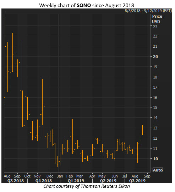
Task: Click the Q3 2019 quarter label
Action: pyautogui.click(x=137, y=181)
